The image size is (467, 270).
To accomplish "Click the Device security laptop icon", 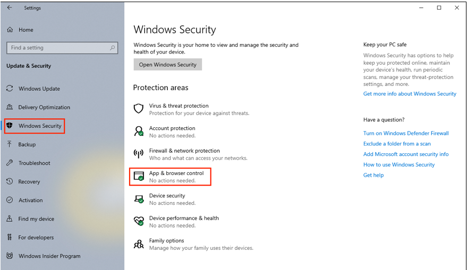I will coord(139,198).
